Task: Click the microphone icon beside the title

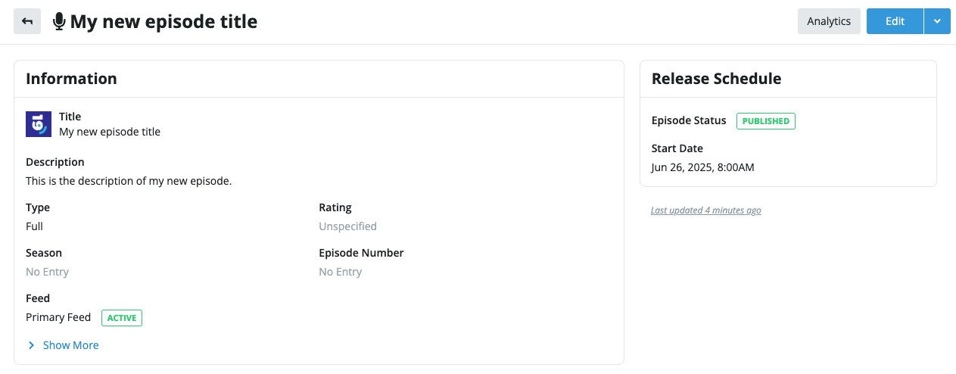Action: click(x=59, y=22)
